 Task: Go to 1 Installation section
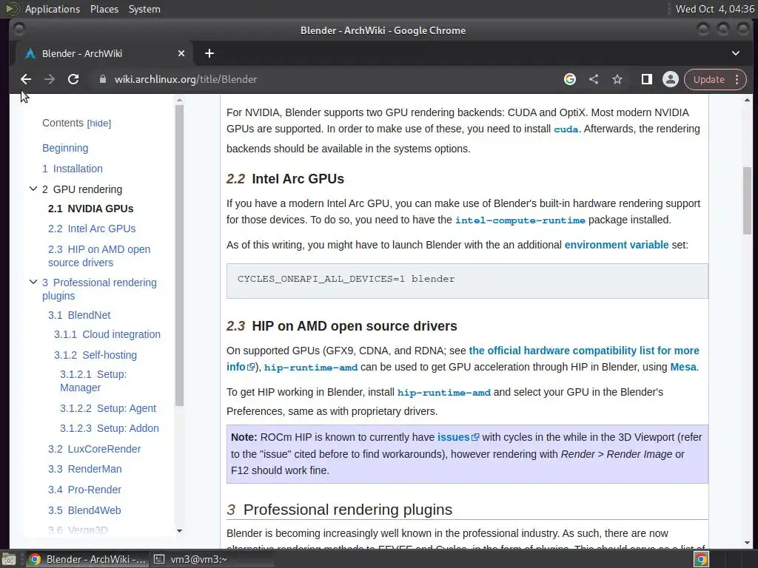point(73,169)
